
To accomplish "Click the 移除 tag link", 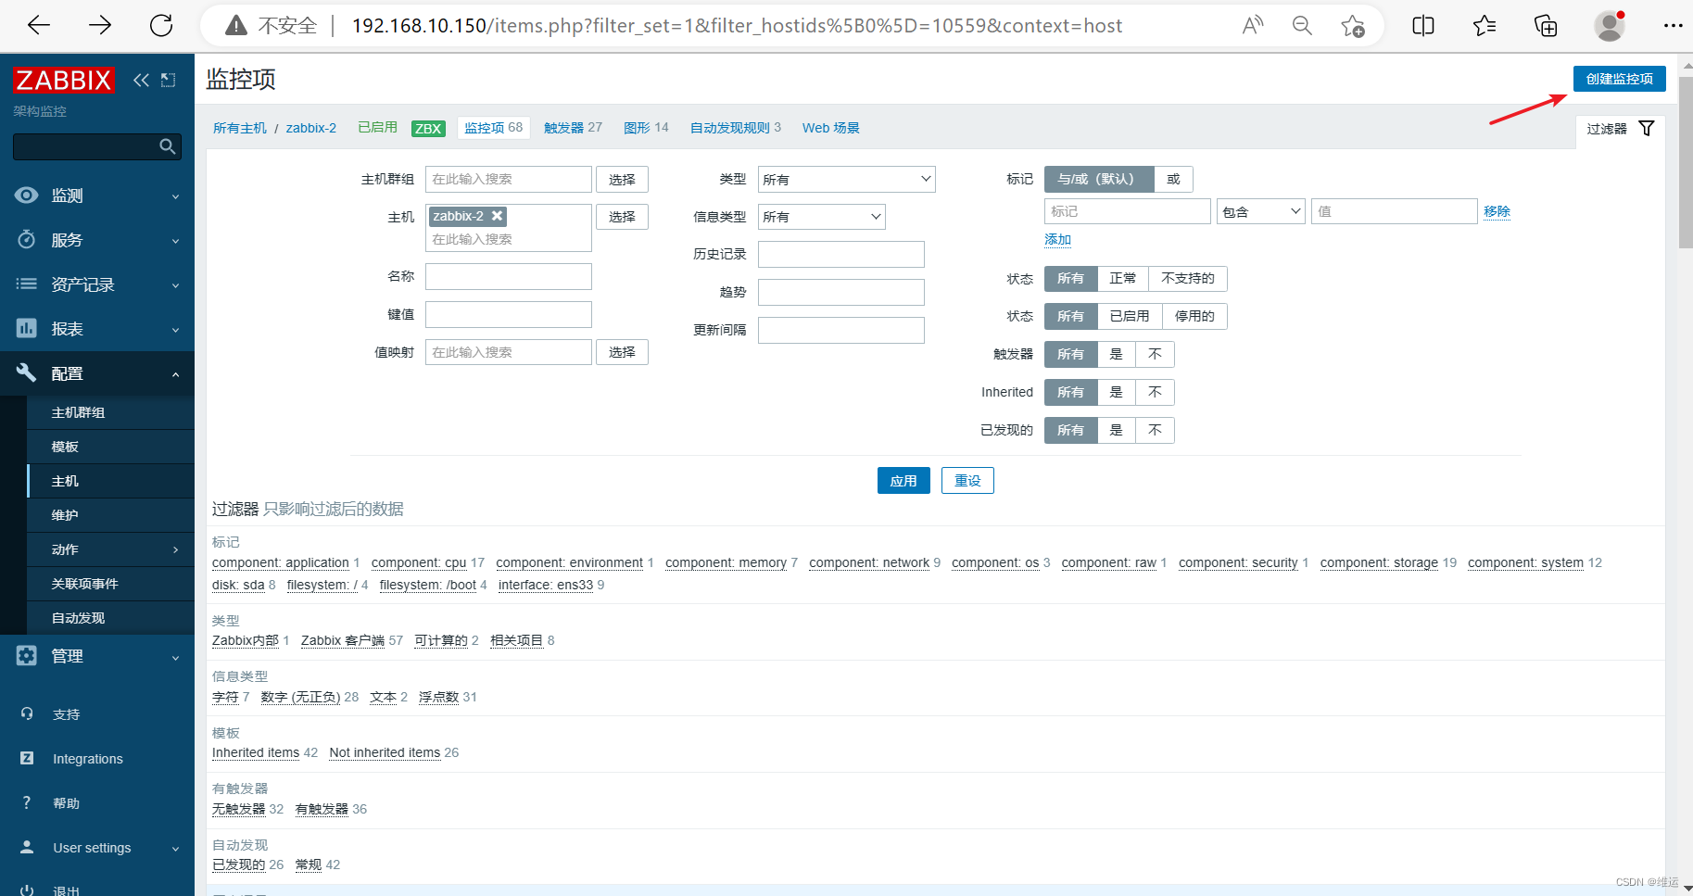I will [1497, 211].
